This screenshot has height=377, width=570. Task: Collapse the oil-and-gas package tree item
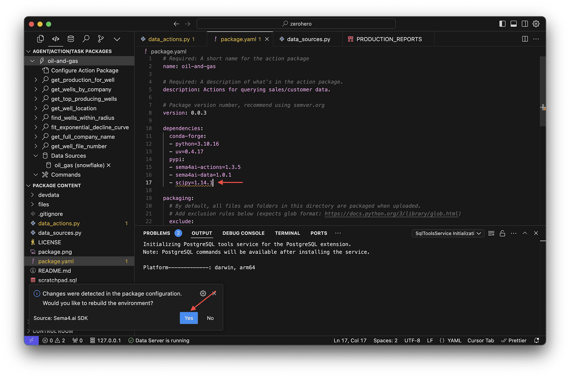(x=32, y=61)
